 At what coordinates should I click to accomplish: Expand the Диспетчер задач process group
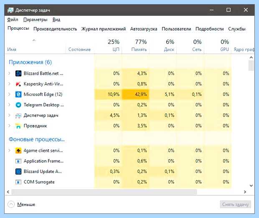tap(9, 115)
